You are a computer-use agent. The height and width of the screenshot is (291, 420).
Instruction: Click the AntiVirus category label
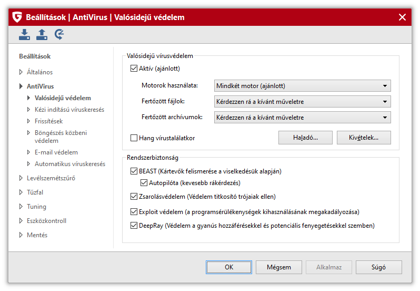click(x=40, y=86)
